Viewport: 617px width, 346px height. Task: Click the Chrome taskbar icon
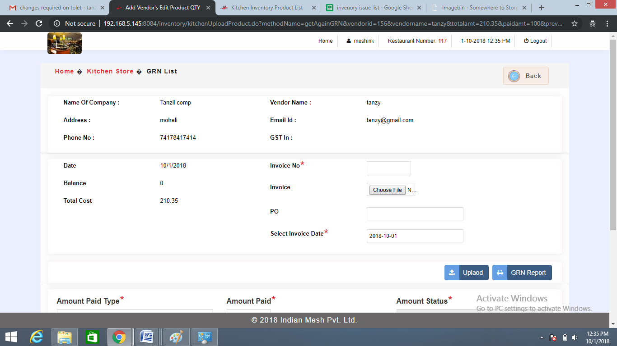coord(119,337)
